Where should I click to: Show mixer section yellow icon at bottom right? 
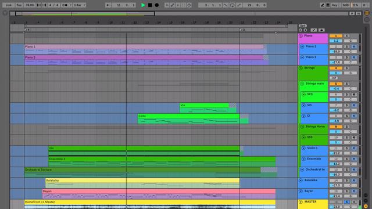click(366, 206)
